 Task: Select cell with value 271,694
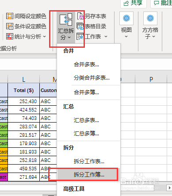[x=23, y=177]
